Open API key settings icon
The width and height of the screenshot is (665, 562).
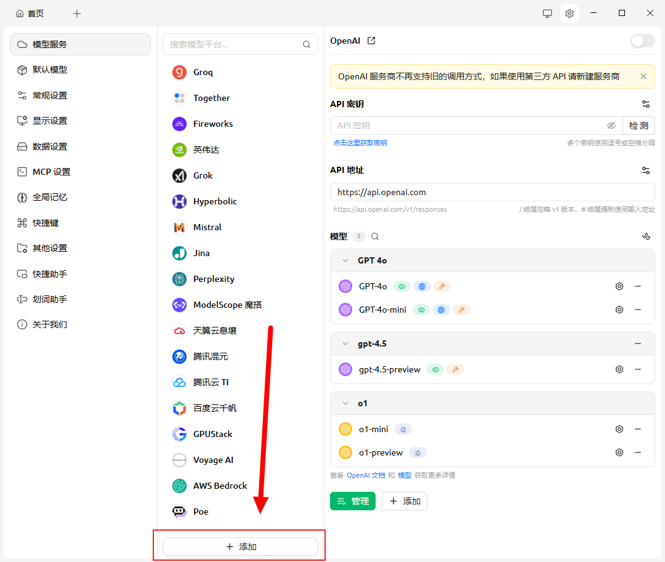tap(645, 104)
